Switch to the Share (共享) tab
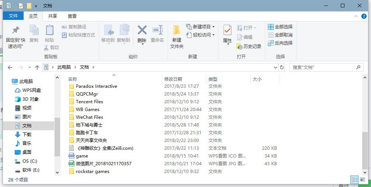This screenshot has width=371, height=187. tap(53, 16)
